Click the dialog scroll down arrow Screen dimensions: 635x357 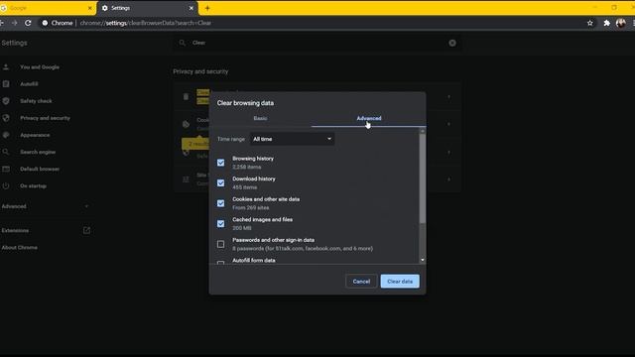click(423, 260)
